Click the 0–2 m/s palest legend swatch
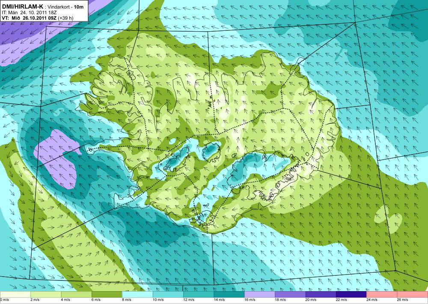The height and width of the screenshot is (304, 428). [x=15, y=295]
